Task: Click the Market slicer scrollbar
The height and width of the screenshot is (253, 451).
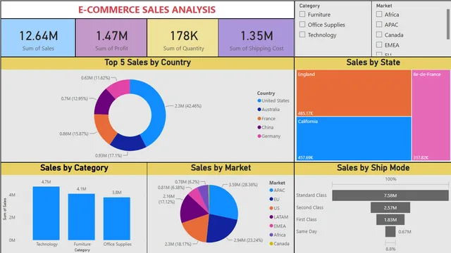Action: (448, 24)
